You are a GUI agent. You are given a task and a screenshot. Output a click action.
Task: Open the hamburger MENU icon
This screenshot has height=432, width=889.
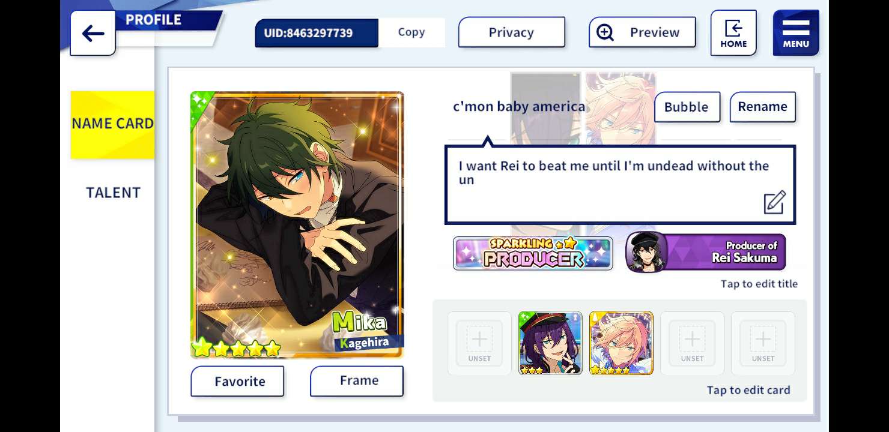coord(796,33)
